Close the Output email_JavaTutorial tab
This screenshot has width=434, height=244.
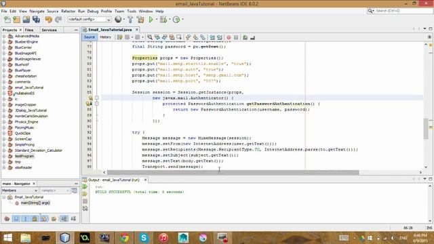click(145, 180)
